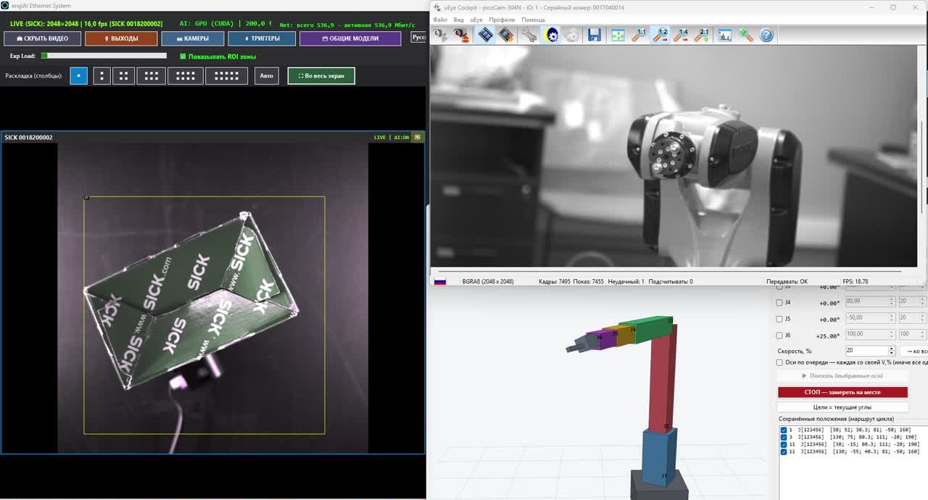928x500 pixels.
Task: Open the Помощь menu
Action: click(x=534, y=20)
